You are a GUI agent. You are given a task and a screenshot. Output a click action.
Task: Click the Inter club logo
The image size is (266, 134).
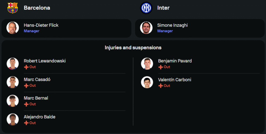tap(146, 8)
